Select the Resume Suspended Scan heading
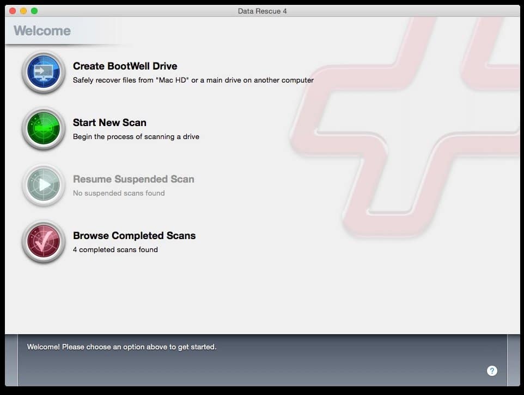This screenshot has height=395, width=524. (x=133, y=179)
